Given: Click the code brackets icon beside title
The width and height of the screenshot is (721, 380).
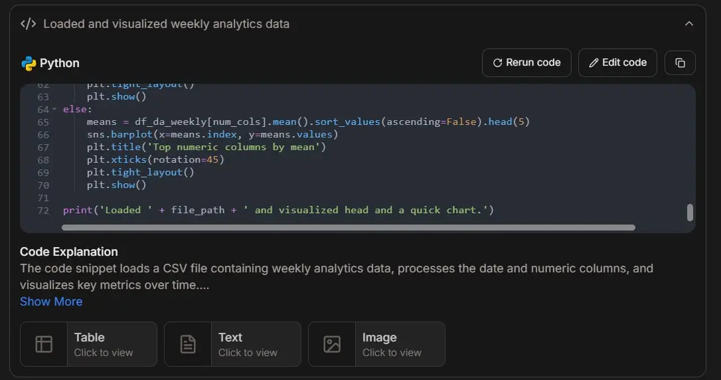Looking at the screenshot, I should (28, 24).
